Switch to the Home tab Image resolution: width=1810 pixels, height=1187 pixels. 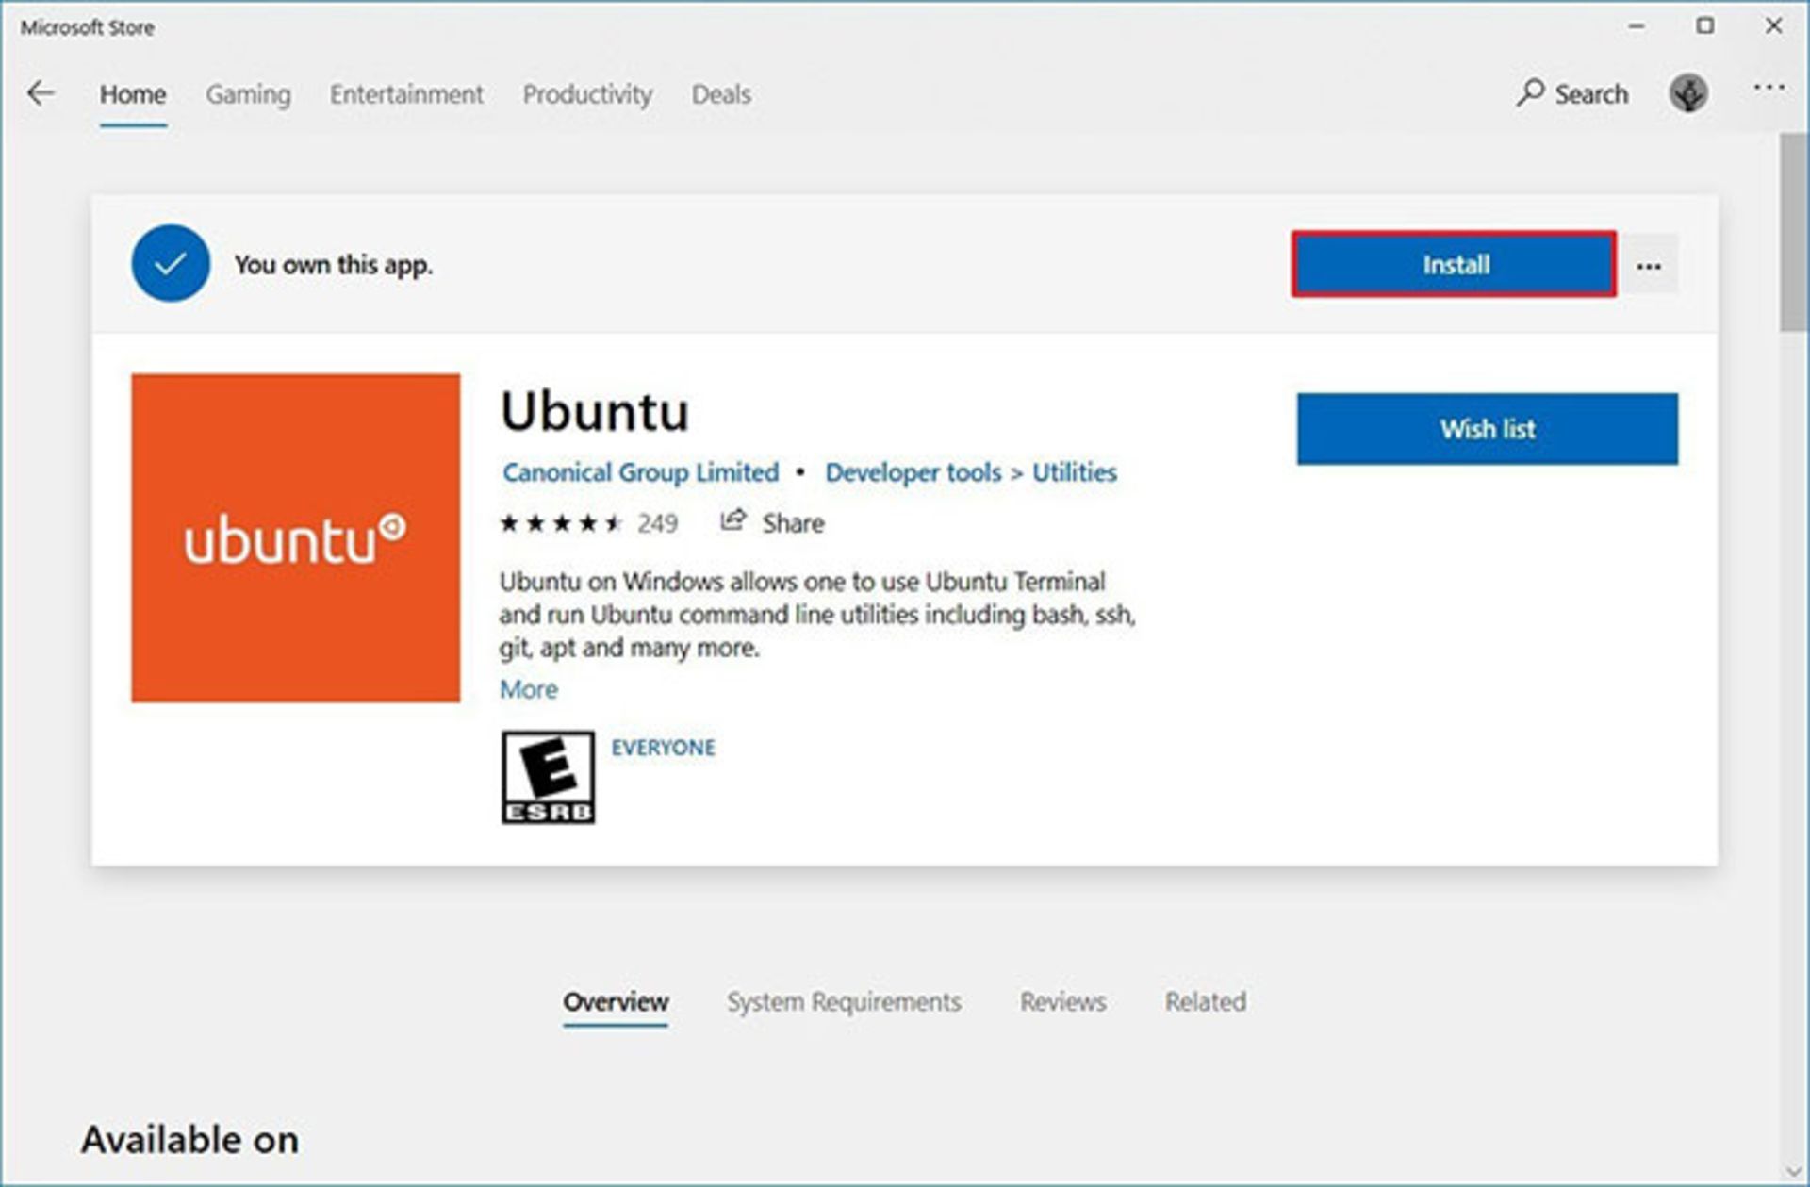click(133, 94)
